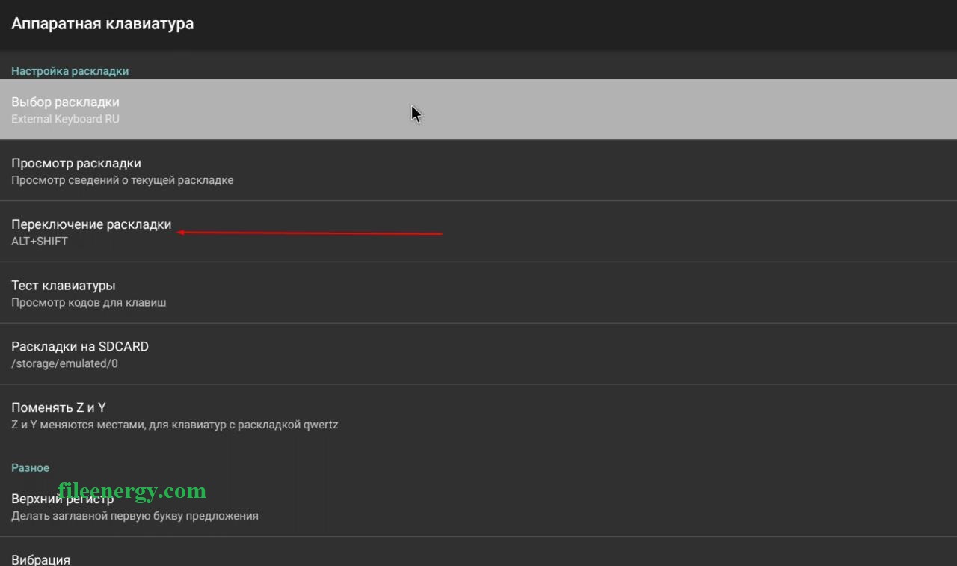Click the ALT+SHIFT shortcut value
The width and height of the screenshot is (957, 566).
(40, 242)
